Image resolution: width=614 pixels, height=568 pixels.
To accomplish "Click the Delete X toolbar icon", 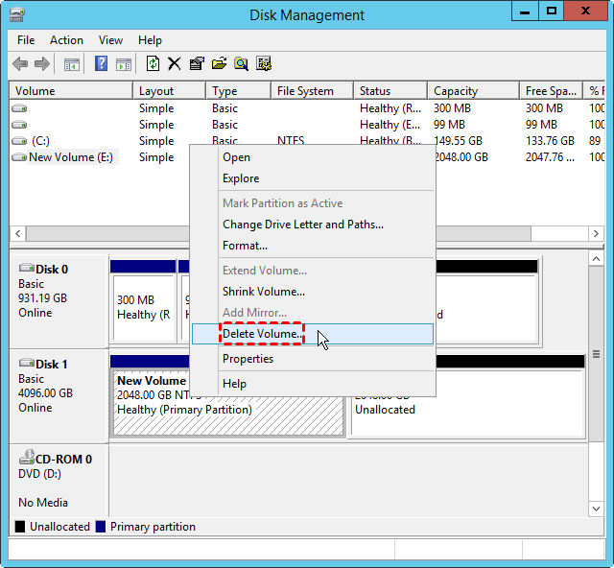I will click(x=175, y=63).
